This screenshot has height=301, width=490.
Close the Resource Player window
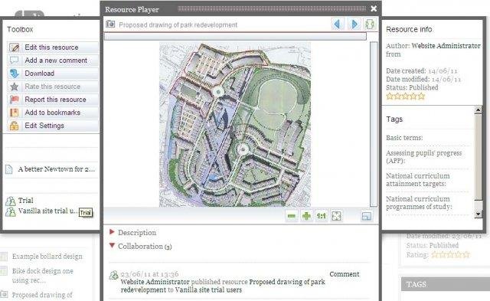(x=374, y=8)
